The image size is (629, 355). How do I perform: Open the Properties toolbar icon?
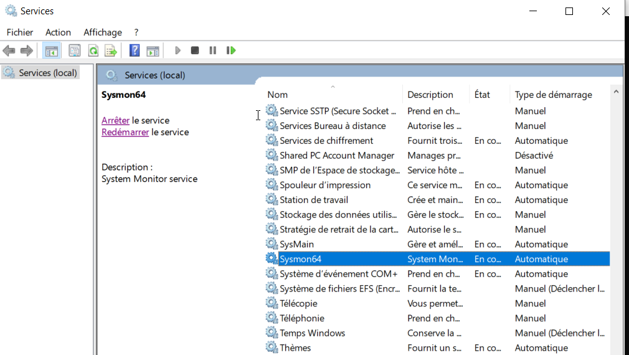75,50
